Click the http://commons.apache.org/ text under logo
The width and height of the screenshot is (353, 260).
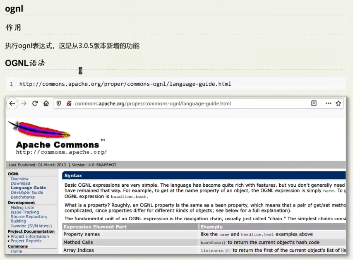61,152
